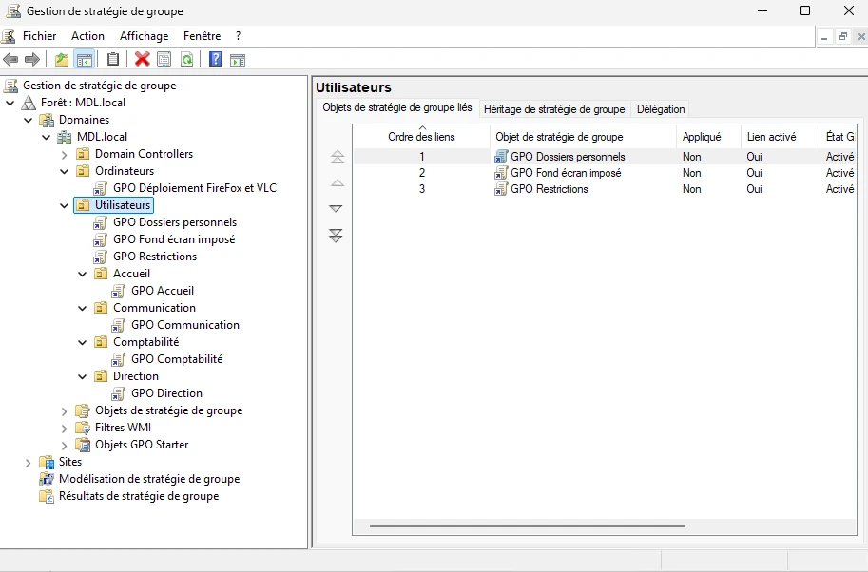Collapse the MDL.local domain node

(x=47, y=137)
